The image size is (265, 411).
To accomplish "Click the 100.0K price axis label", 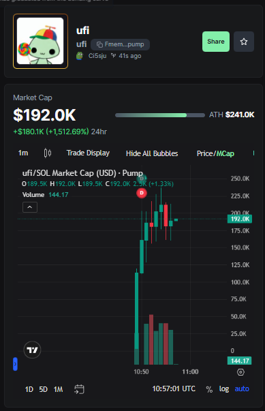I will click(240, 282).
